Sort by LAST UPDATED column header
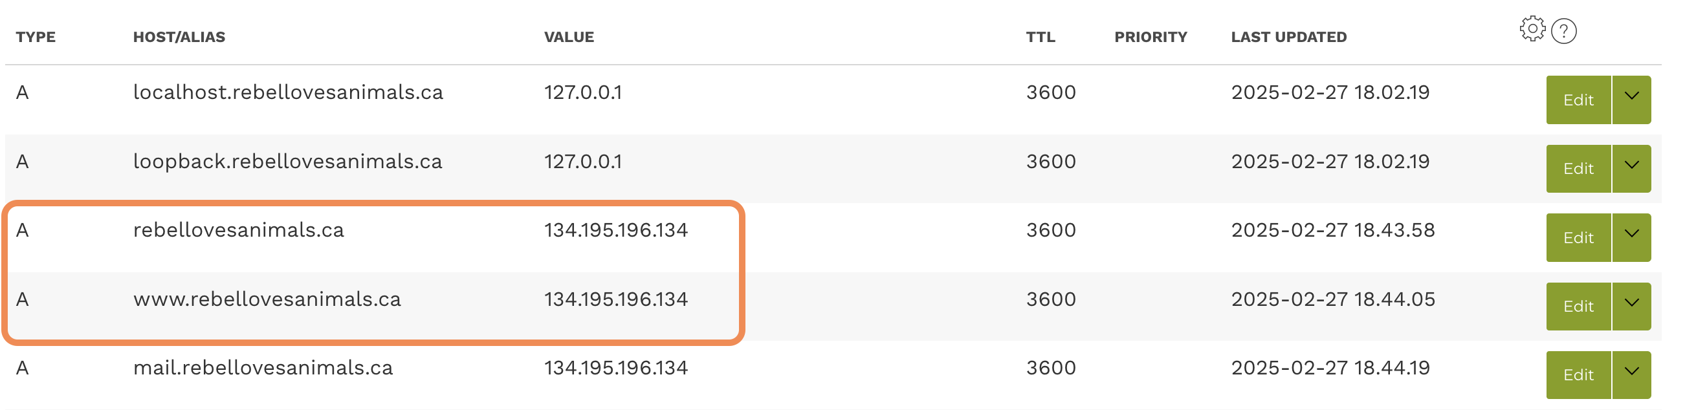Screen dimensions: 1685x410 (x=1288, y=38)
